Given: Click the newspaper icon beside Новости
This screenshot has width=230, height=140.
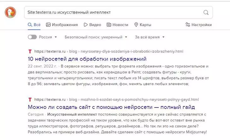Looking at the screenshot, I should [109, 25].
